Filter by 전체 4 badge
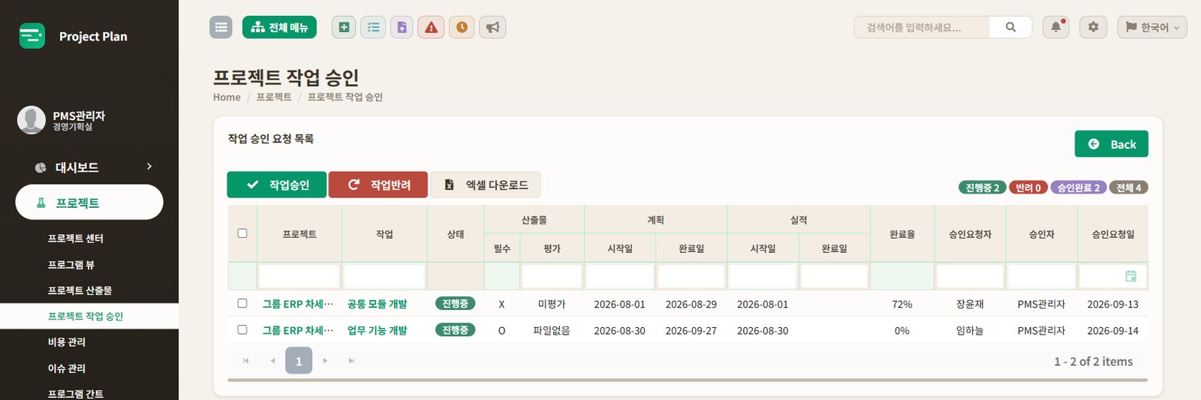 tap(1128, 188)
